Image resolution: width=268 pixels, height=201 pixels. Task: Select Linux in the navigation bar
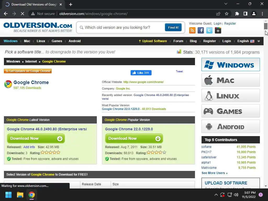click(x=41, y=41)
